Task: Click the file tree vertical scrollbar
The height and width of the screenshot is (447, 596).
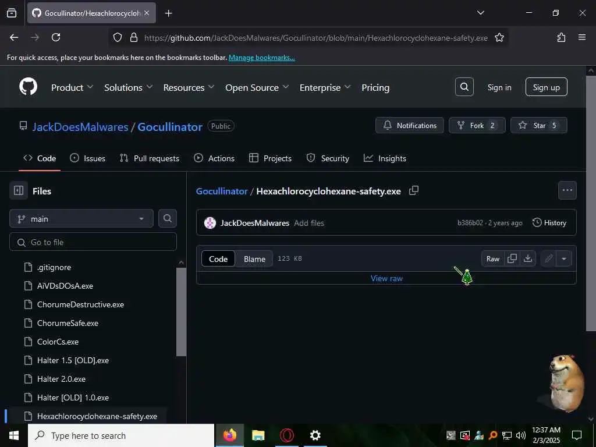Action: [x=182, y=312]
